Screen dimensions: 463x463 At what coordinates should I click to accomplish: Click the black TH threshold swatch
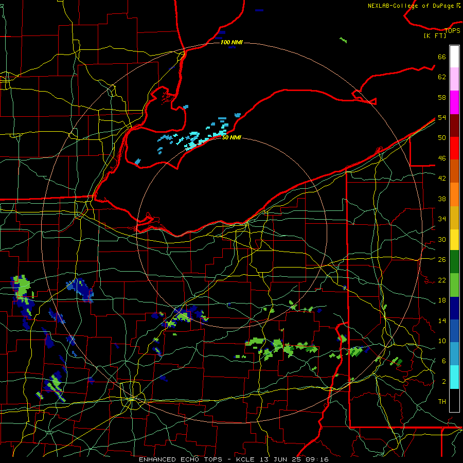pos(454,400)
